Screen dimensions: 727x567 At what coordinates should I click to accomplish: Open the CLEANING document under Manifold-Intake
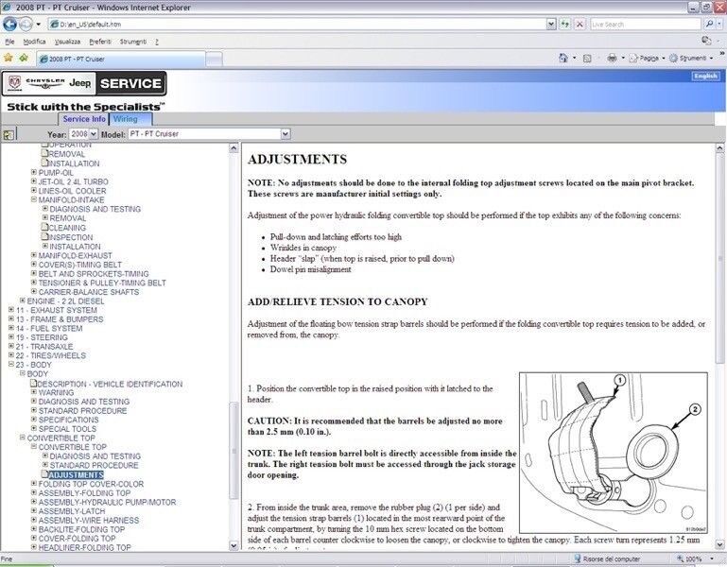[66, 228]
